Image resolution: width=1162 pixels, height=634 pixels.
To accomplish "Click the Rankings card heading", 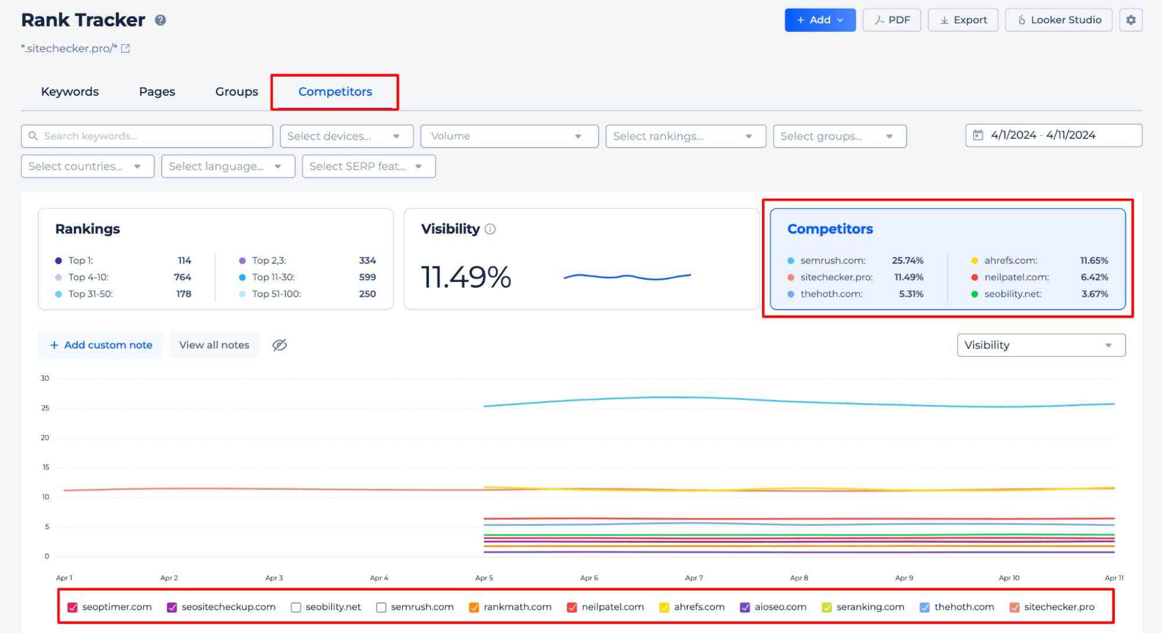I will [x=88, y=229].
